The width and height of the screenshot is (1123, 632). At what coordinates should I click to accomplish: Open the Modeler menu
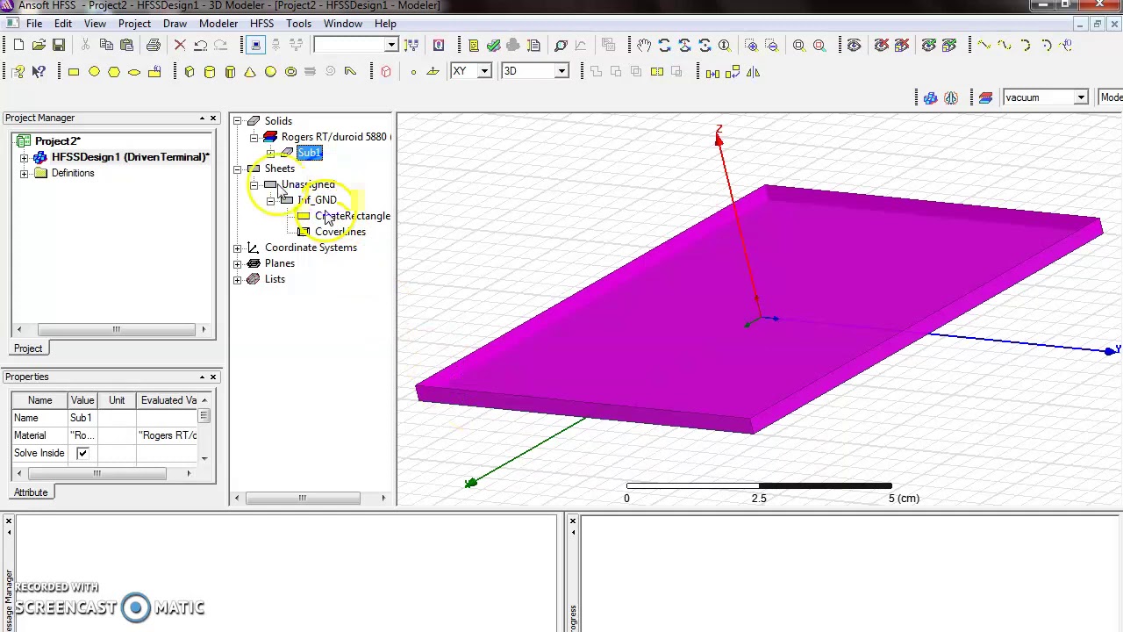point(218,24)
